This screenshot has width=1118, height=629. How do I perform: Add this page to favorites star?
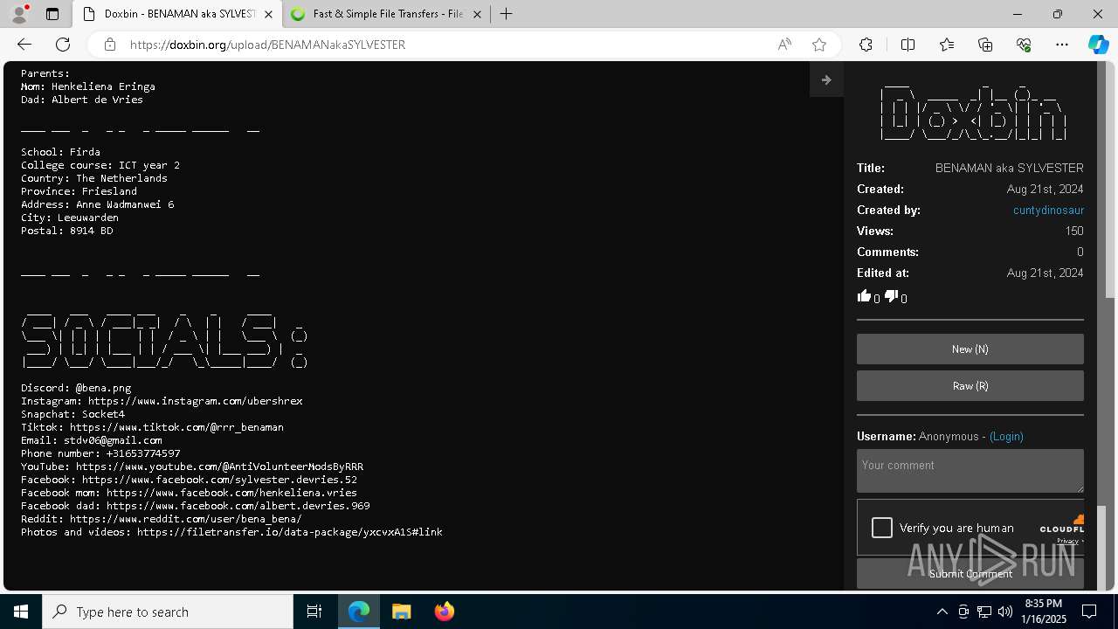(x=818, y=45)
